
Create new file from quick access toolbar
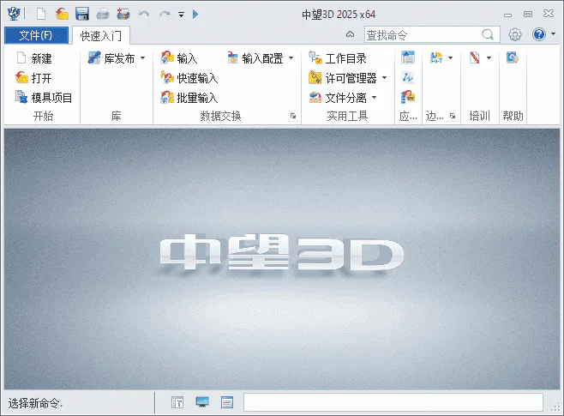[x=41, y=14]
